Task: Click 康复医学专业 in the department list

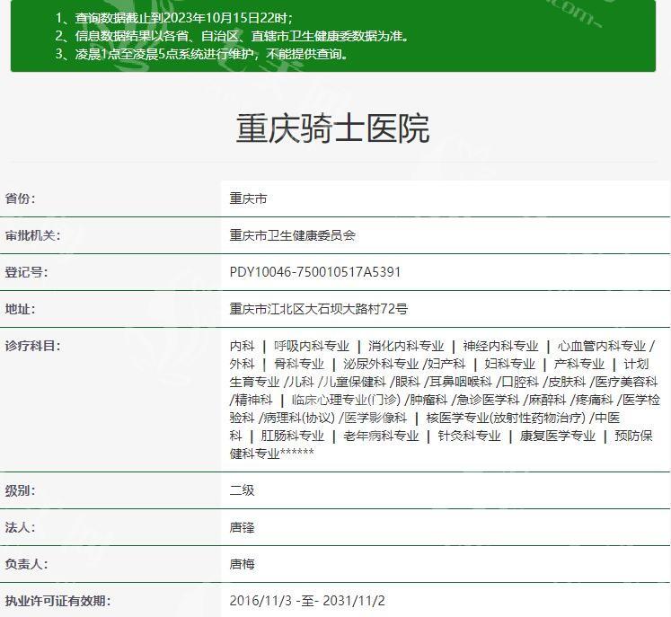Action: coord(558,436)
